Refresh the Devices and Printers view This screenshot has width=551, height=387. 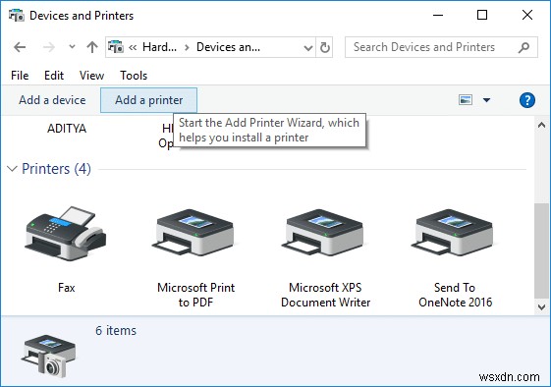[325, 47]
